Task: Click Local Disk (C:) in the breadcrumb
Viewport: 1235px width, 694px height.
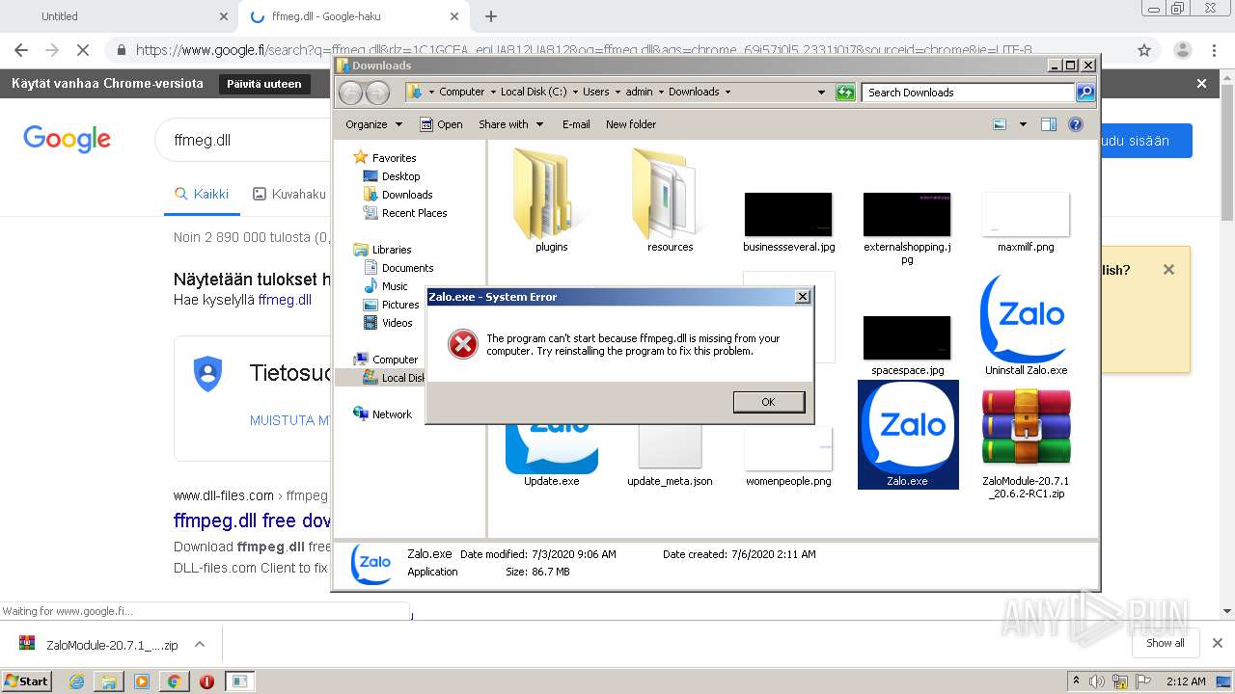Action: click(534, 93)
